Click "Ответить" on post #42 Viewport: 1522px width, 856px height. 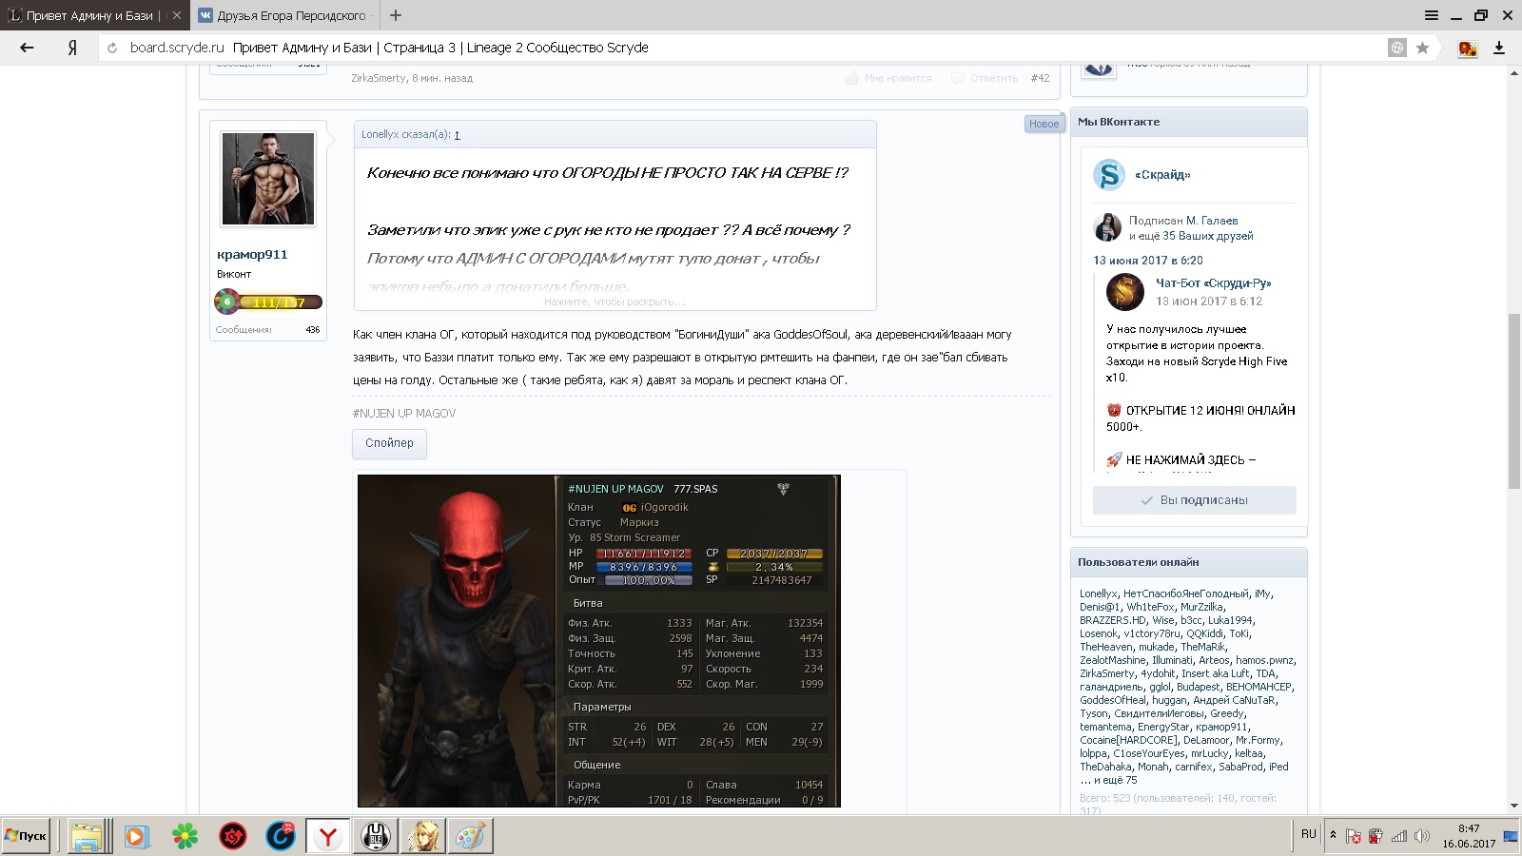(993, 78)
